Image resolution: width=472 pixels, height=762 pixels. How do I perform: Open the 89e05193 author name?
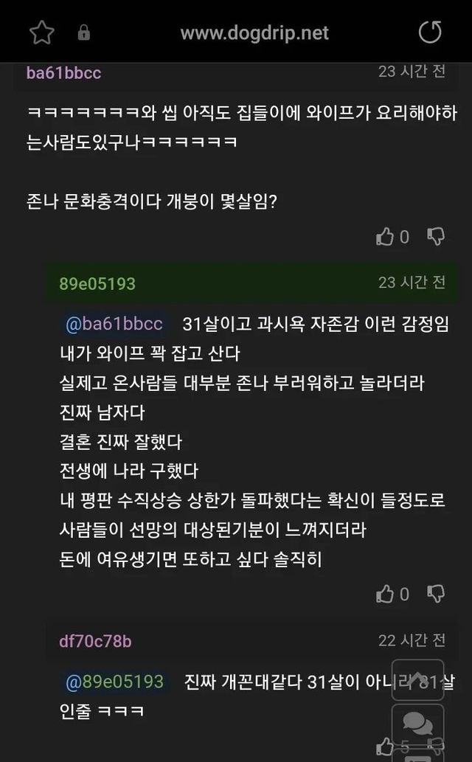[97, 284]
